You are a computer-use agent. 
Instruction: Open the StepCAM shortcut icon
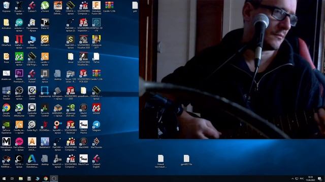click(71, 42)
